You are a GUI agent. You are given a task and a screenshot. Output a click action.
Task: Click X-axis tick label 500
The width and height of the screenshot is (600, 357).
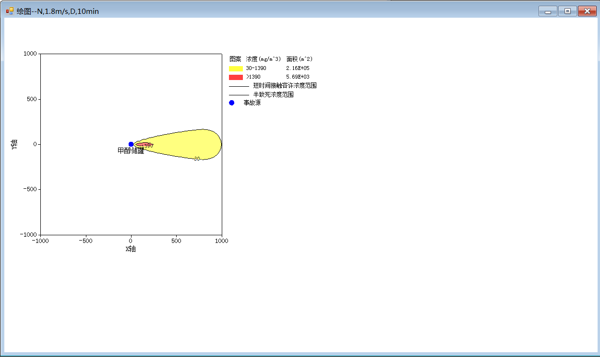(176, 241)
